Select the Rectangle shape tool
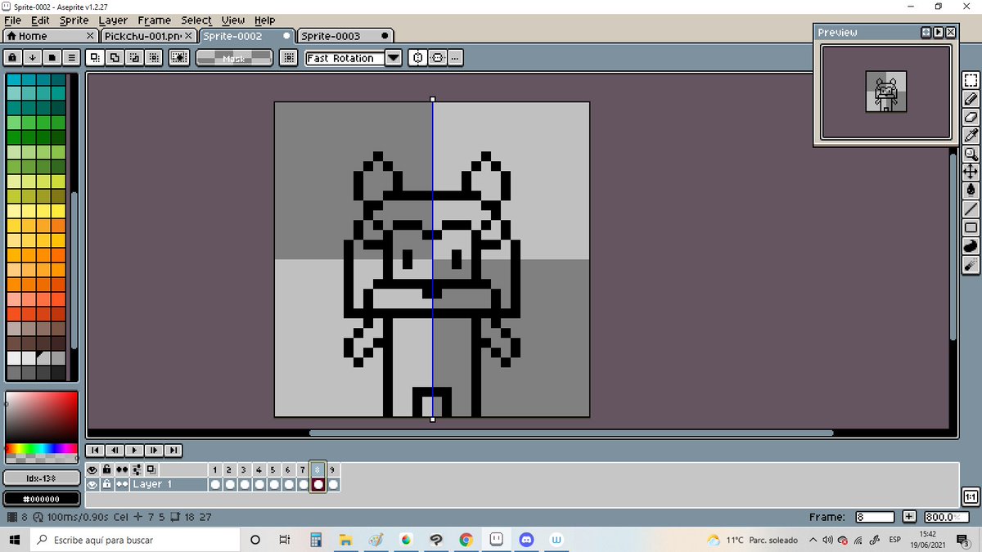This screenshot has height=552, width=982. (971, 227)
